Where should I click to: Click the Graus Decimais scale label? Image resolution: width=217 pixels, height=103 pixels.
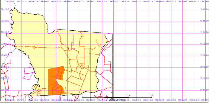117,100
